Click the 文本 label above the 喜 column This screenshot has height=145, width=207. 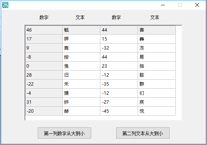pyautogui.click(x=155, y=17)
